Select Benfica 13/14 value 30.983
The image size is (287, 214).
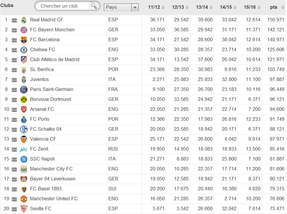(205, 70)
